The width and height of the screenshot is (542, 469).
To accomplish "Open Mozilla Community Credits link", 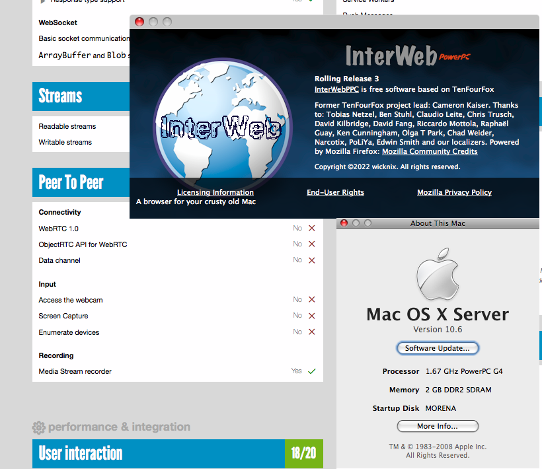I will pyautogui.click(x=430, y=151).
